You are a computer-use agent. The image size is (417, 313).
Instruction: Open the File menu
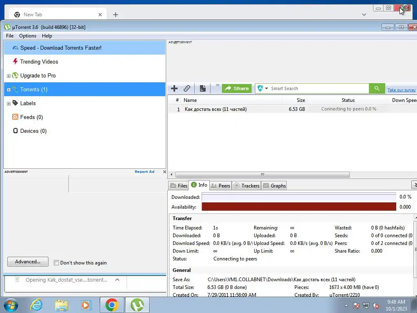tap(10, 36)
